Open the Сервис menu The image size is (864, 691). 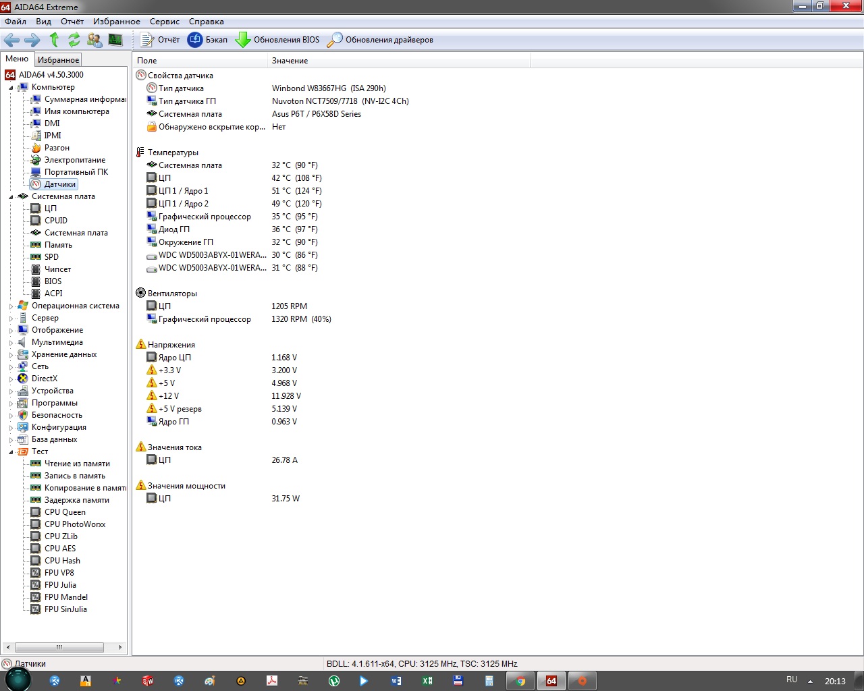[x=165, y=22]
